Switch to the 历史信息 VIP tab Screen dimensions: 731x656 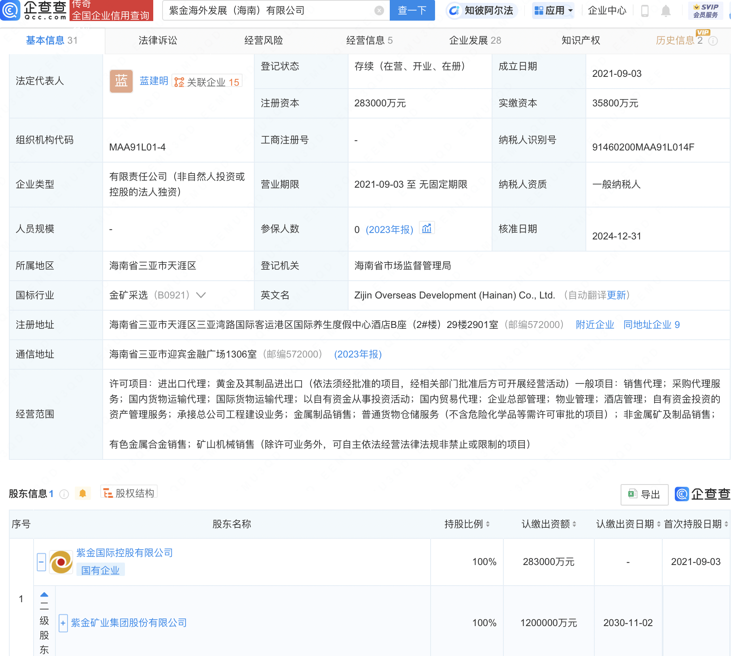coord(679,40)
